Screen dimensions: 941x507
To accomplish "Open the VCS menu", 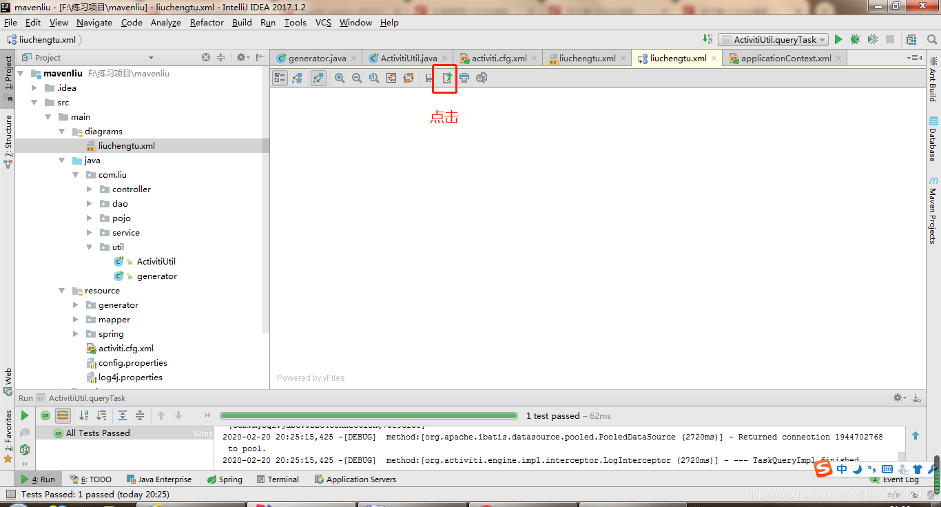I will click(x=323, y=22).
